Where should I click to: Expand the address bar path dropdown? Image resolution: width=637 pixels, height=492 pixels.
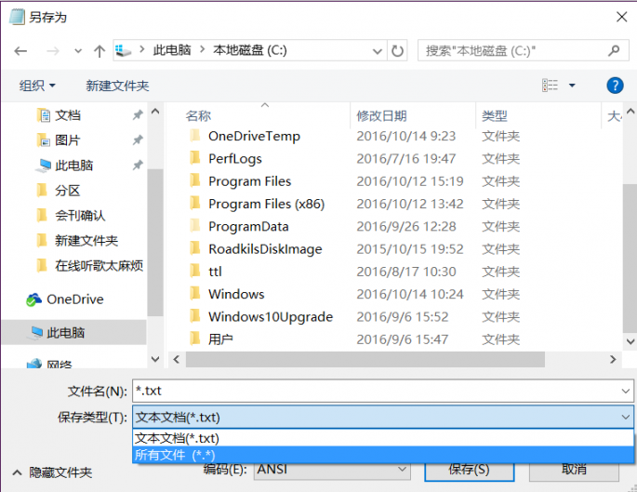click(x=377, y=51)
